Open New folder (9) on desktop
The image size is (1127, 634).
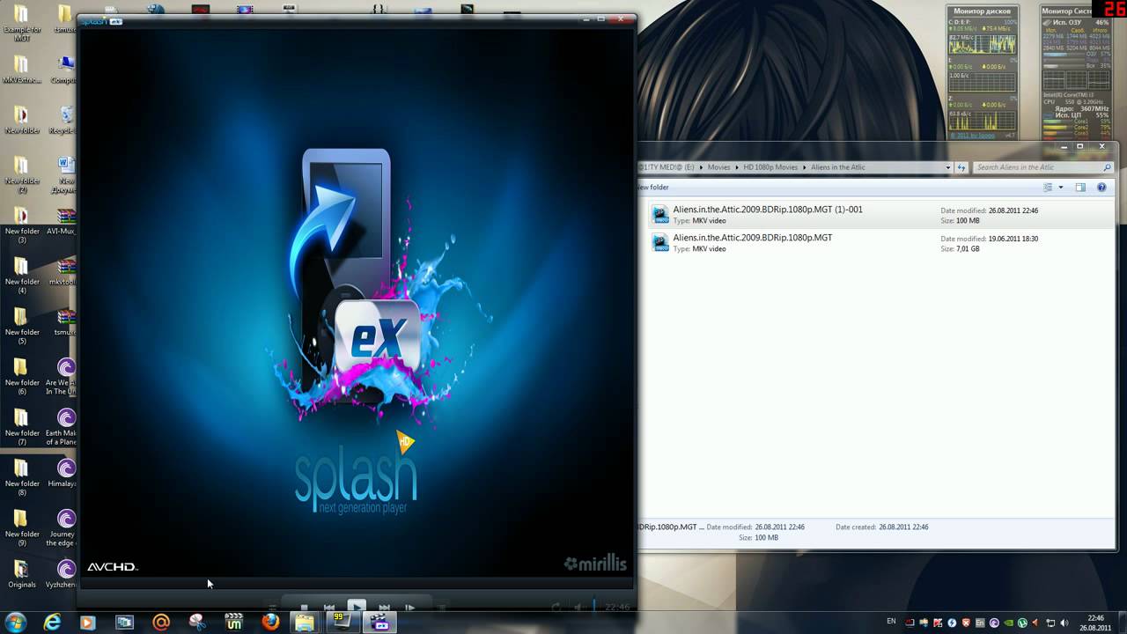point(22,527)
